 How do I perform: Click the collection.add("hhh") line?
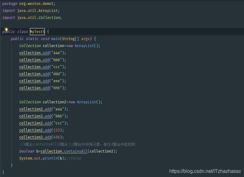point(43,88)
